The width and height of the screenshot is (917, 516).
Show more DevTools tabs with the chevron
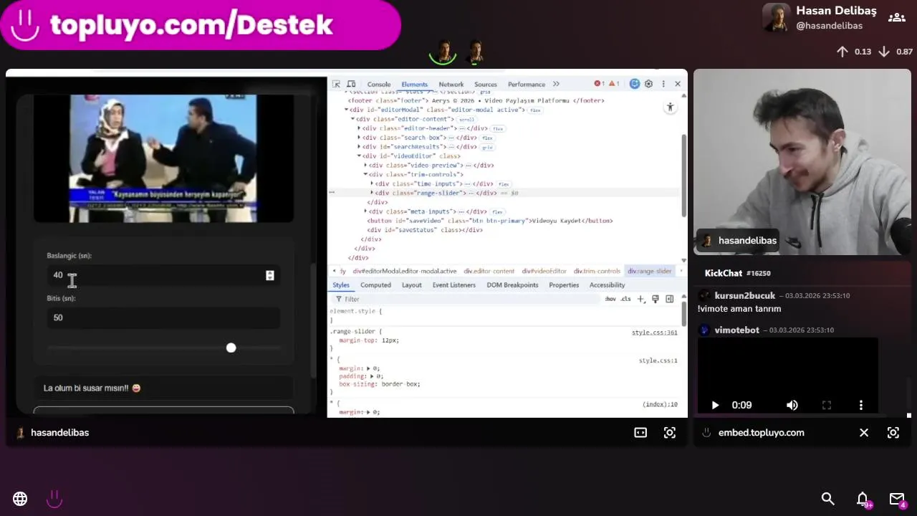pyautogui.click(x=556, y=84)
